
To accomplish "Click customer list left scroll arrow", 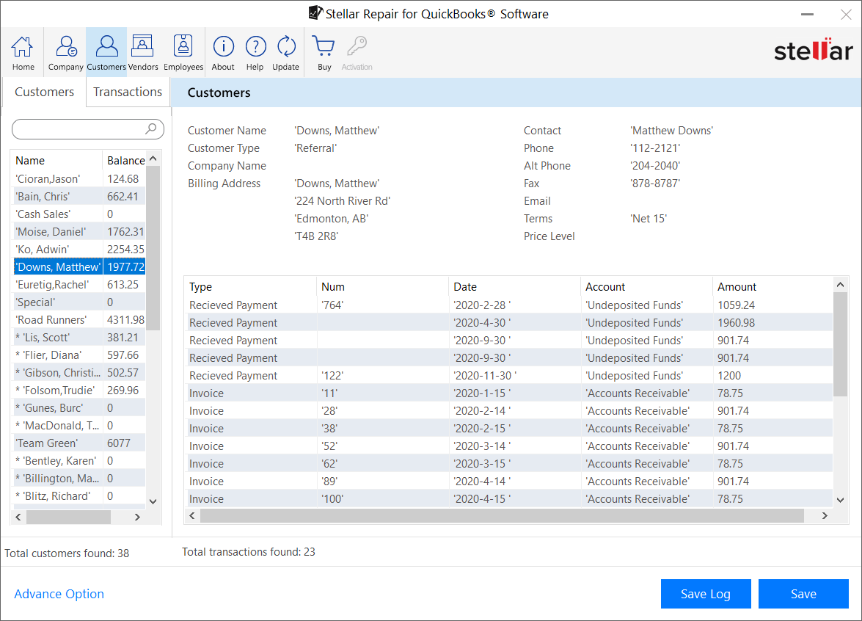I will pos(18,517).
